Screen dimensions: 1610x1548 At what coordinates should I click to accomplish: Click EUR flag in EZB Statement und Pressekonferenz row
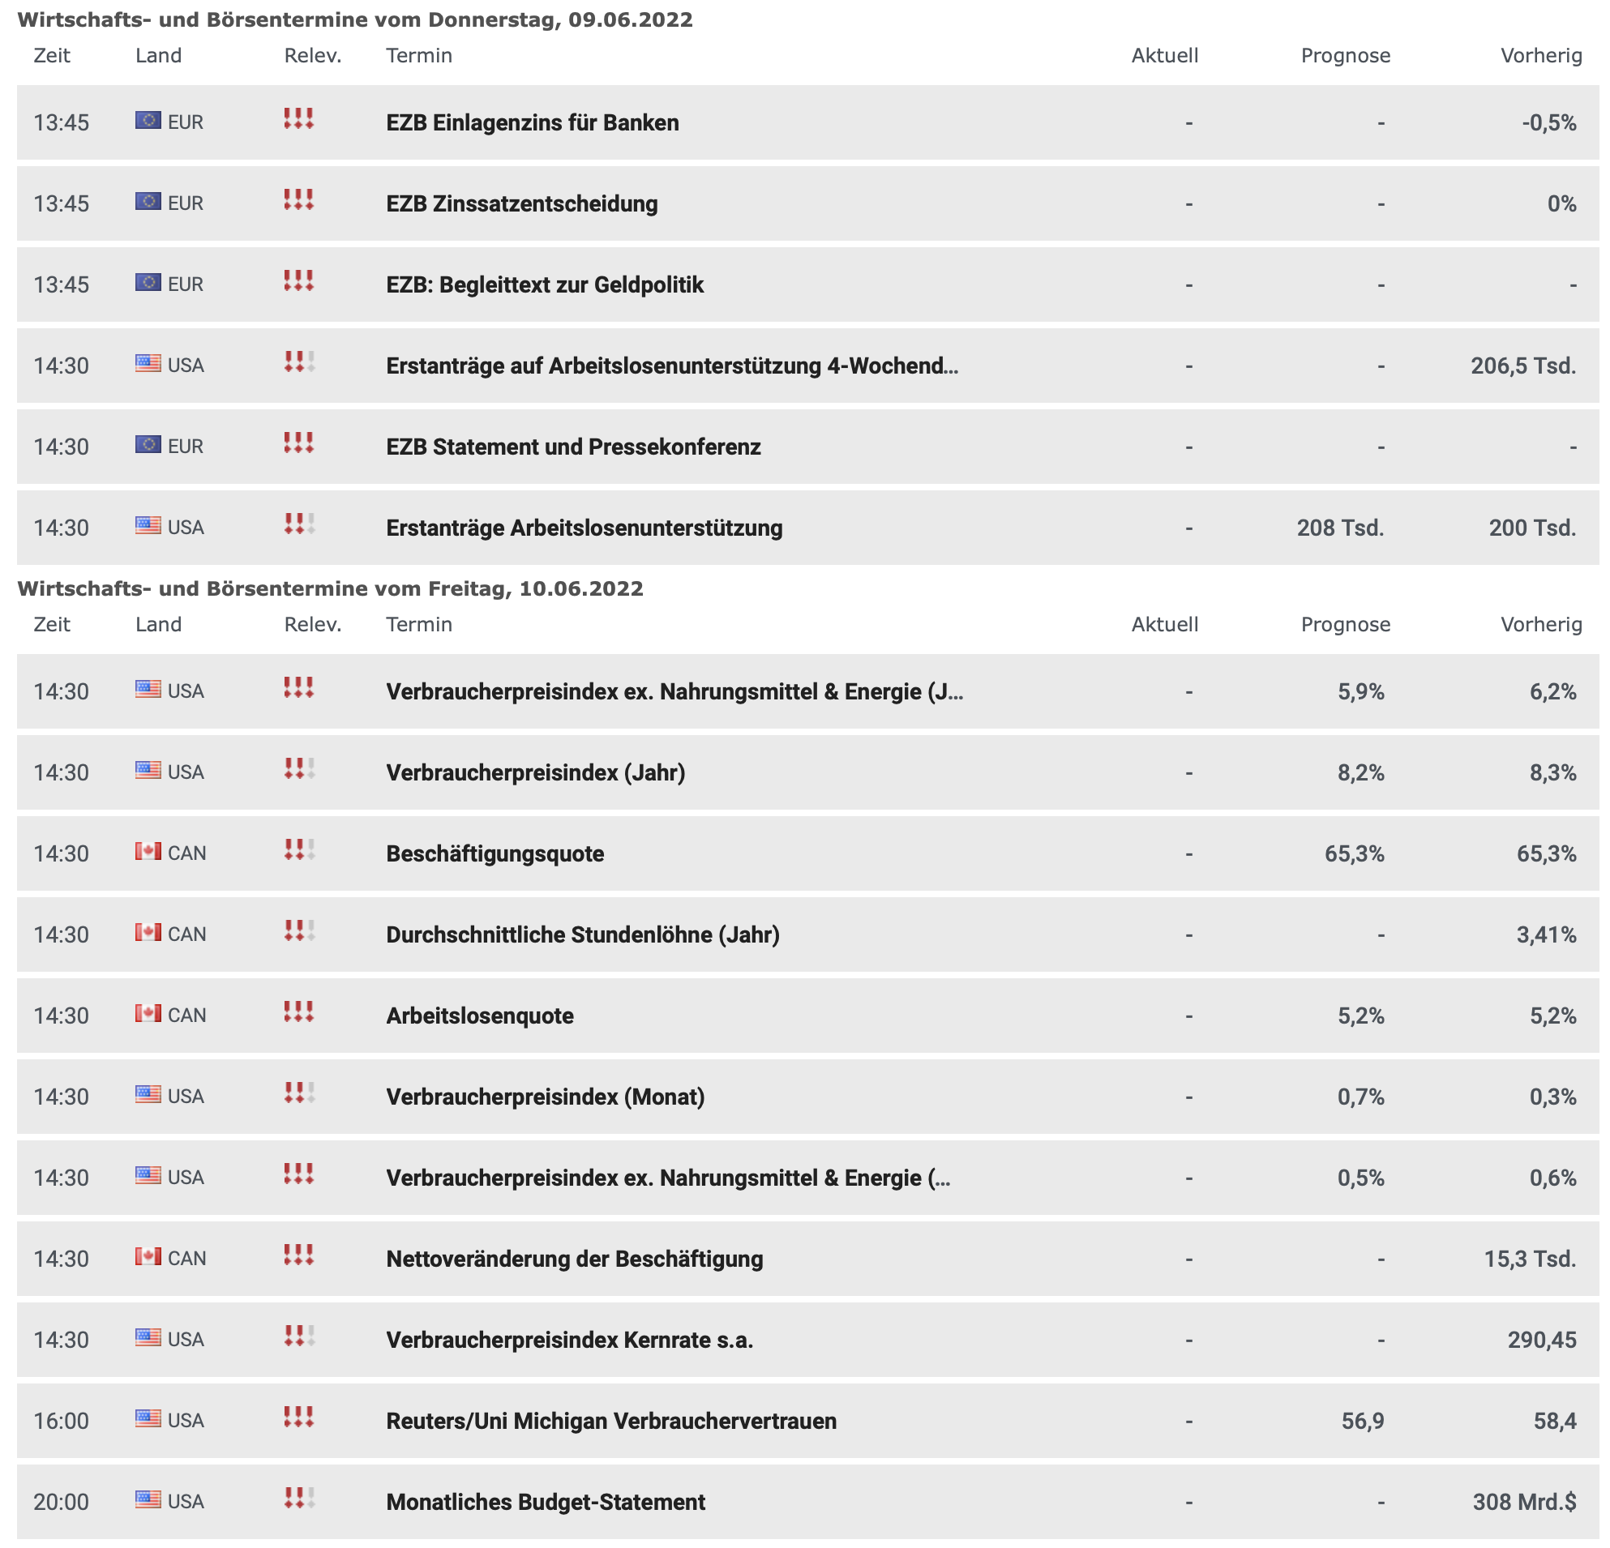pyautogui.click(x=148, y=444)
